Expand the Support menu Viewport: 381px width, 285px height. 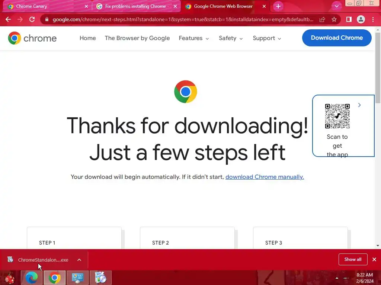tap(267, 38)
